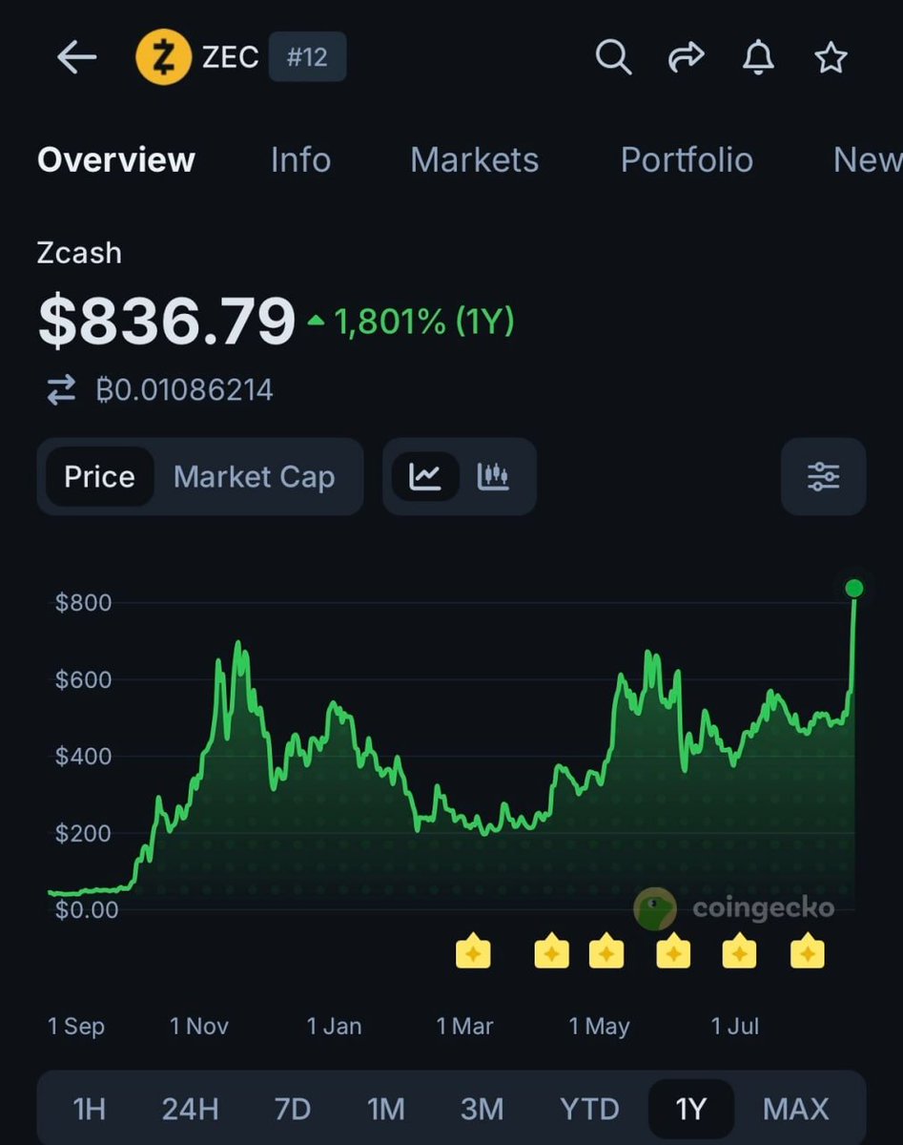Open the Info tab
Screen dimensions: 903x1145
(300, 159)
